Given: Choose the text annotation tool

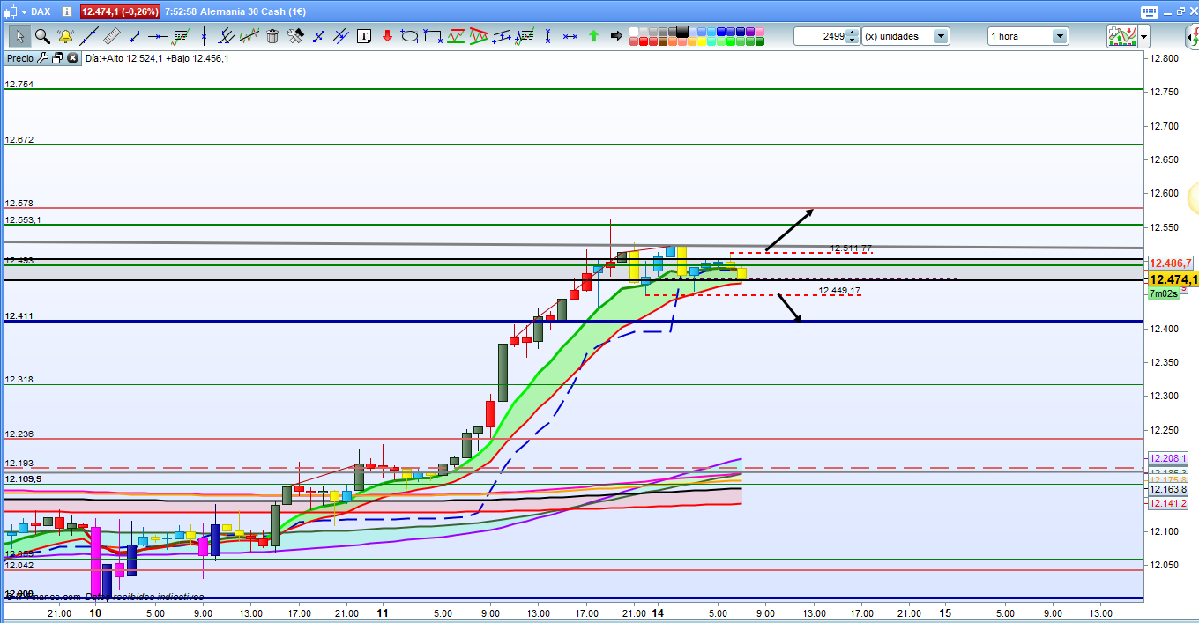Looking at the screenshot, I should [364, 36].
